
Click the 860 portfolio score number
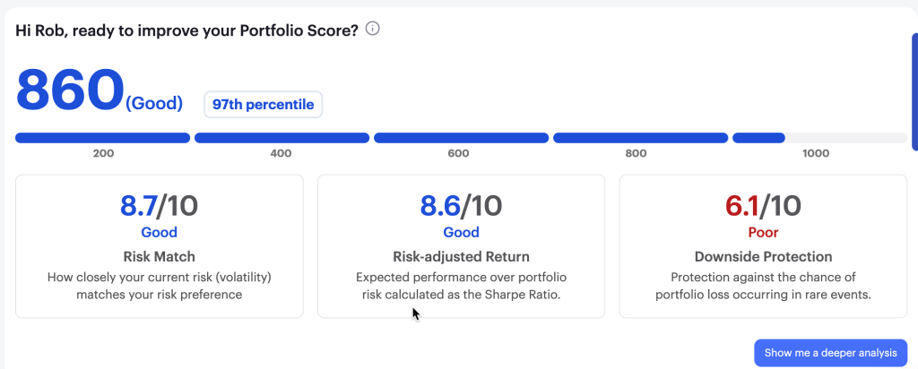coord(70,90)
